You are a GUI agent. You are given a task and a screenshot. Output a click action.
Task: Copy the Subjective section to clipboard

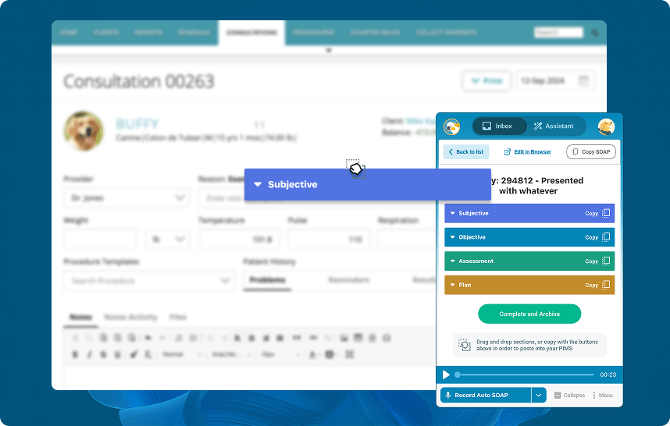608,213
